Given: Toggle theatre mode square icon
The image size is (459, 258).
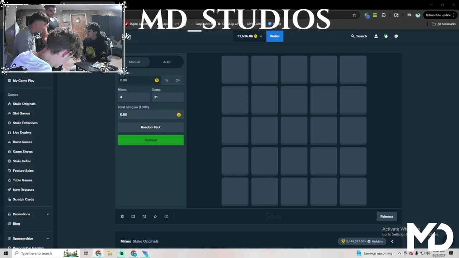Looking at the screenshot, I should pos(133,216).
